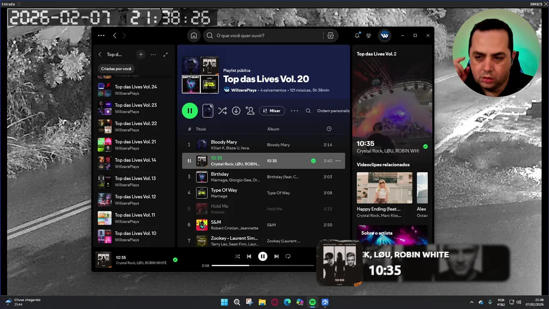This screenshot has height=309, width=549.
Task: Open Top das Lives Vol. 14 playlist
Action: (133, 163)
